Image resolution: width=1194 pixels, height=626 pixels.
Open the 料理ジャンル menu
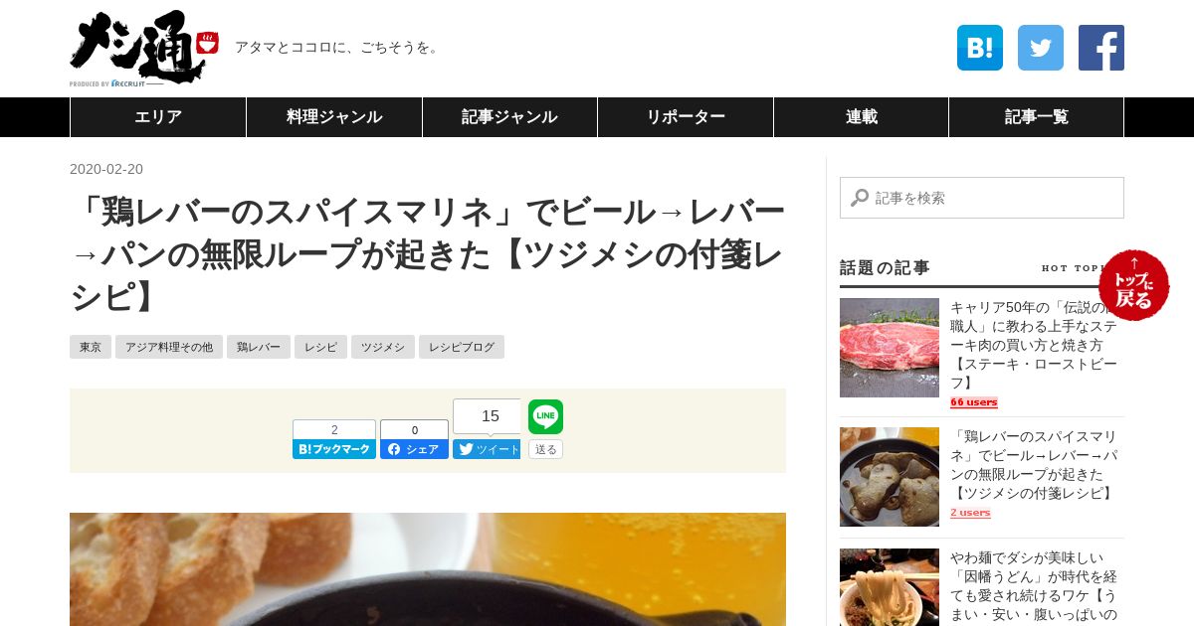334,117
